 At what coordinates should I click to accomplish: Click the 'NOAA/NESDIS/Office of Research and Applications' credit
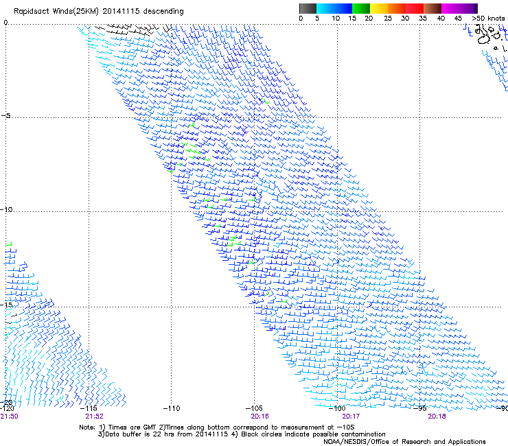click(404, 442)
